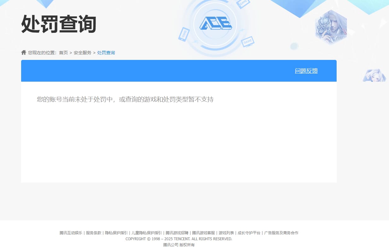Click the hexagon character portrait in the header

click(331, 27)
